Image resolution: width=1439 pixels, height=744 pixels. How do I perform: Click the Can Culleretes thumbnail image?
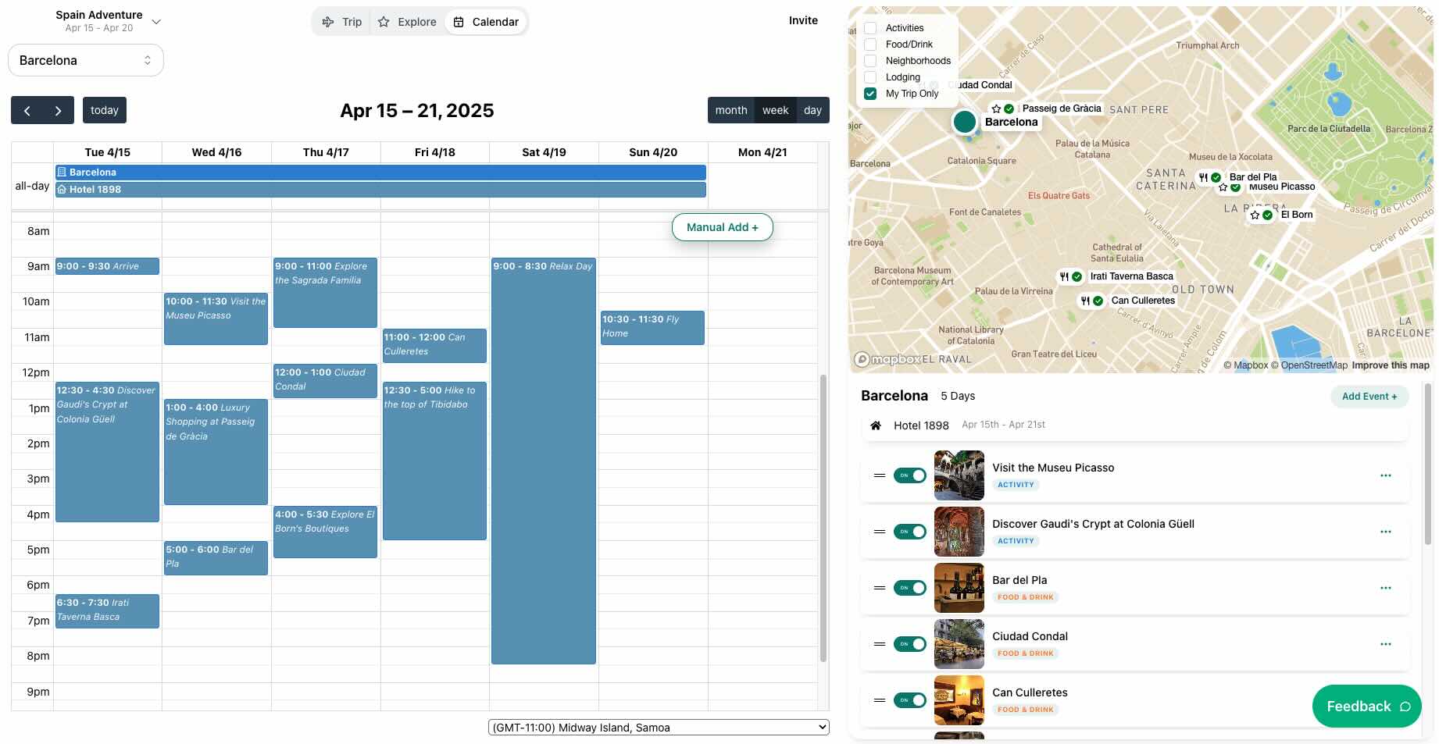tap(959, 700)
